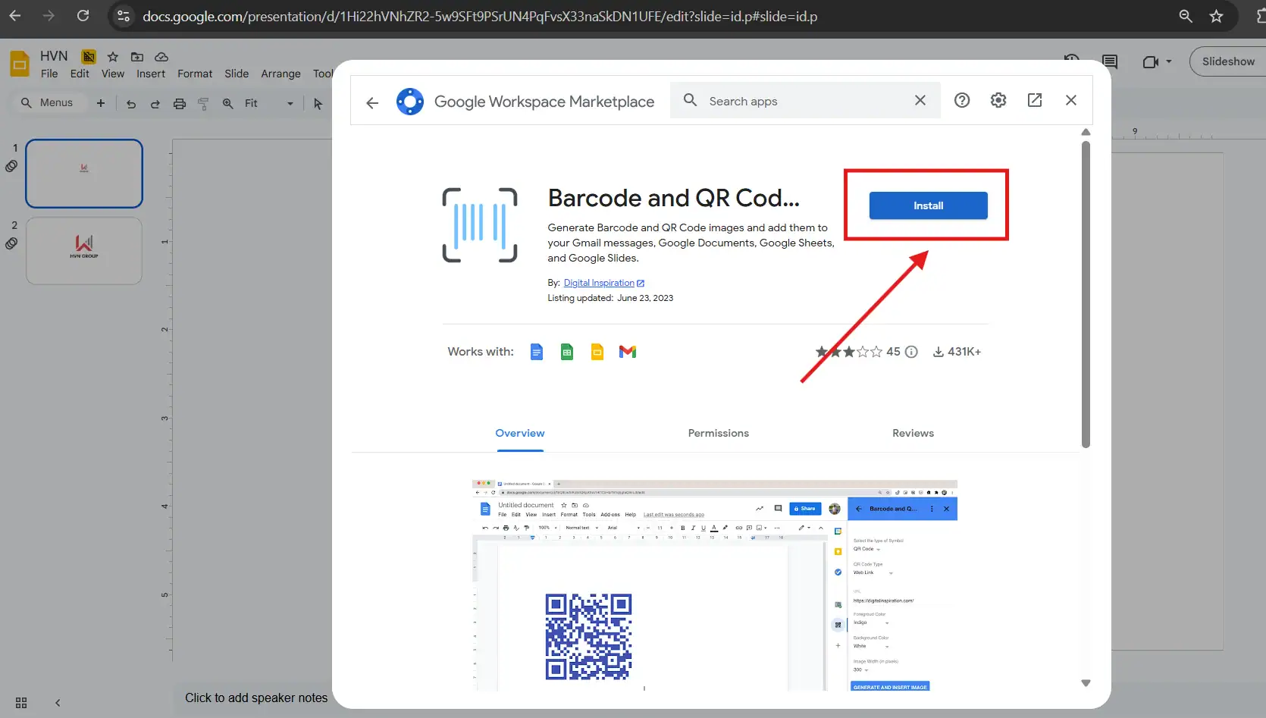Screen dimensions: 1266x718
Task: Clear the Search apps field
Action: pos(920,100)
